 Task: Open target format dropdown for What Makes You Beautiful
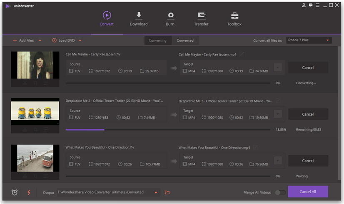[278, 161]
